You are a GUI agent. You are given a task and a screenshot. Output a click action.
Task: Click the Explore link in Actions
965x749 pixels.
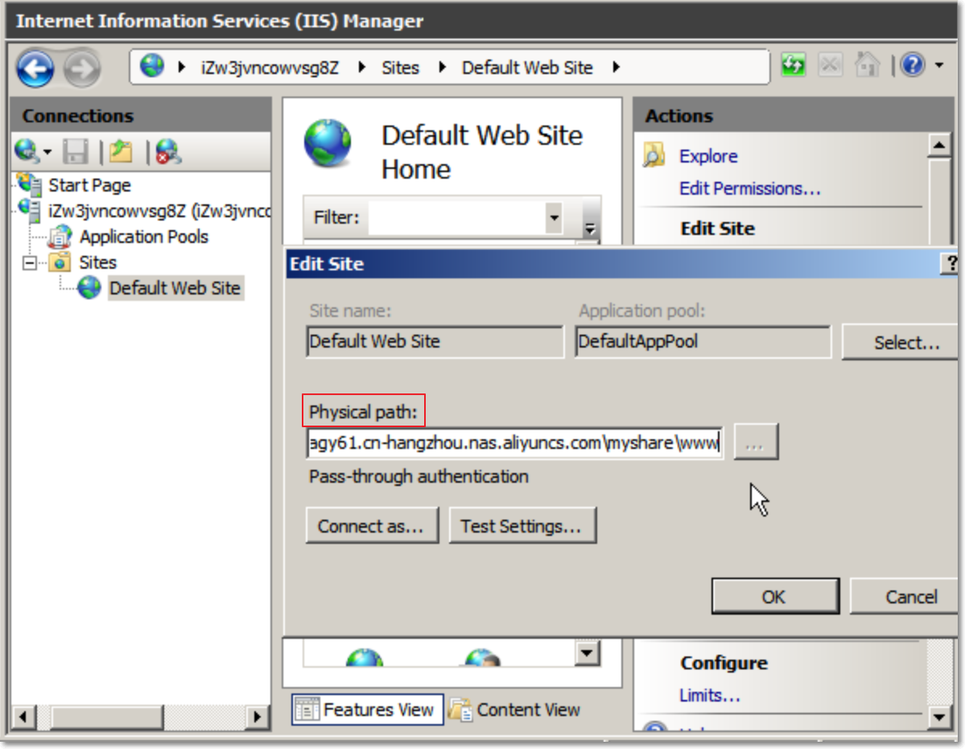(708, 156)
